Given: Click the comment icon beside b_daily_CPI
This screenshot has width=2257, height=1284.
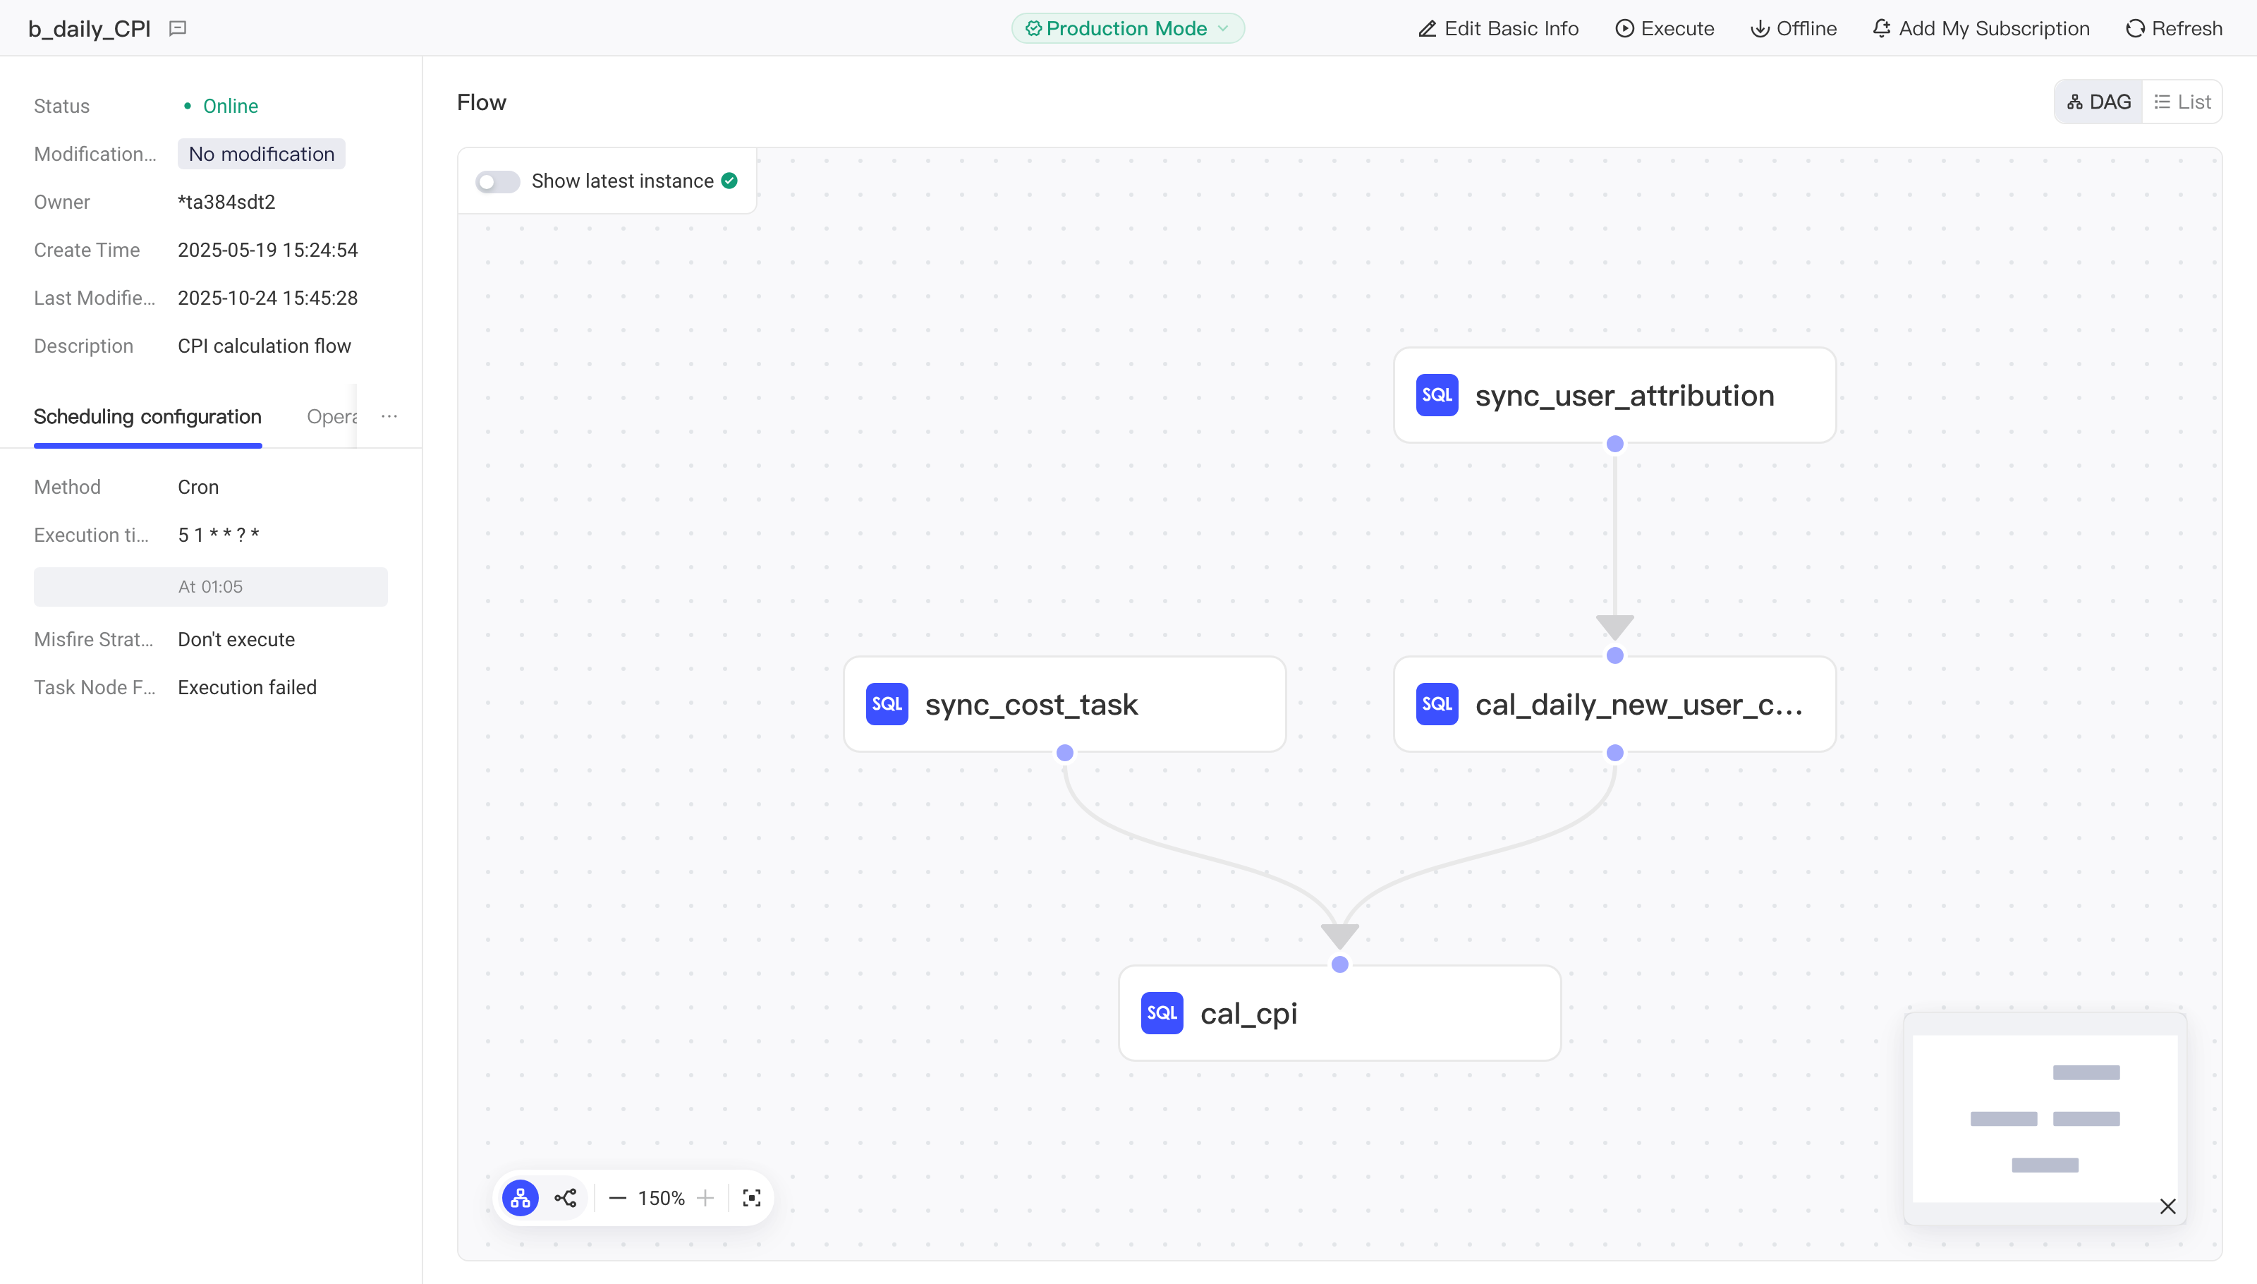Looking at the screenshot, I should [x=178, y=28].
